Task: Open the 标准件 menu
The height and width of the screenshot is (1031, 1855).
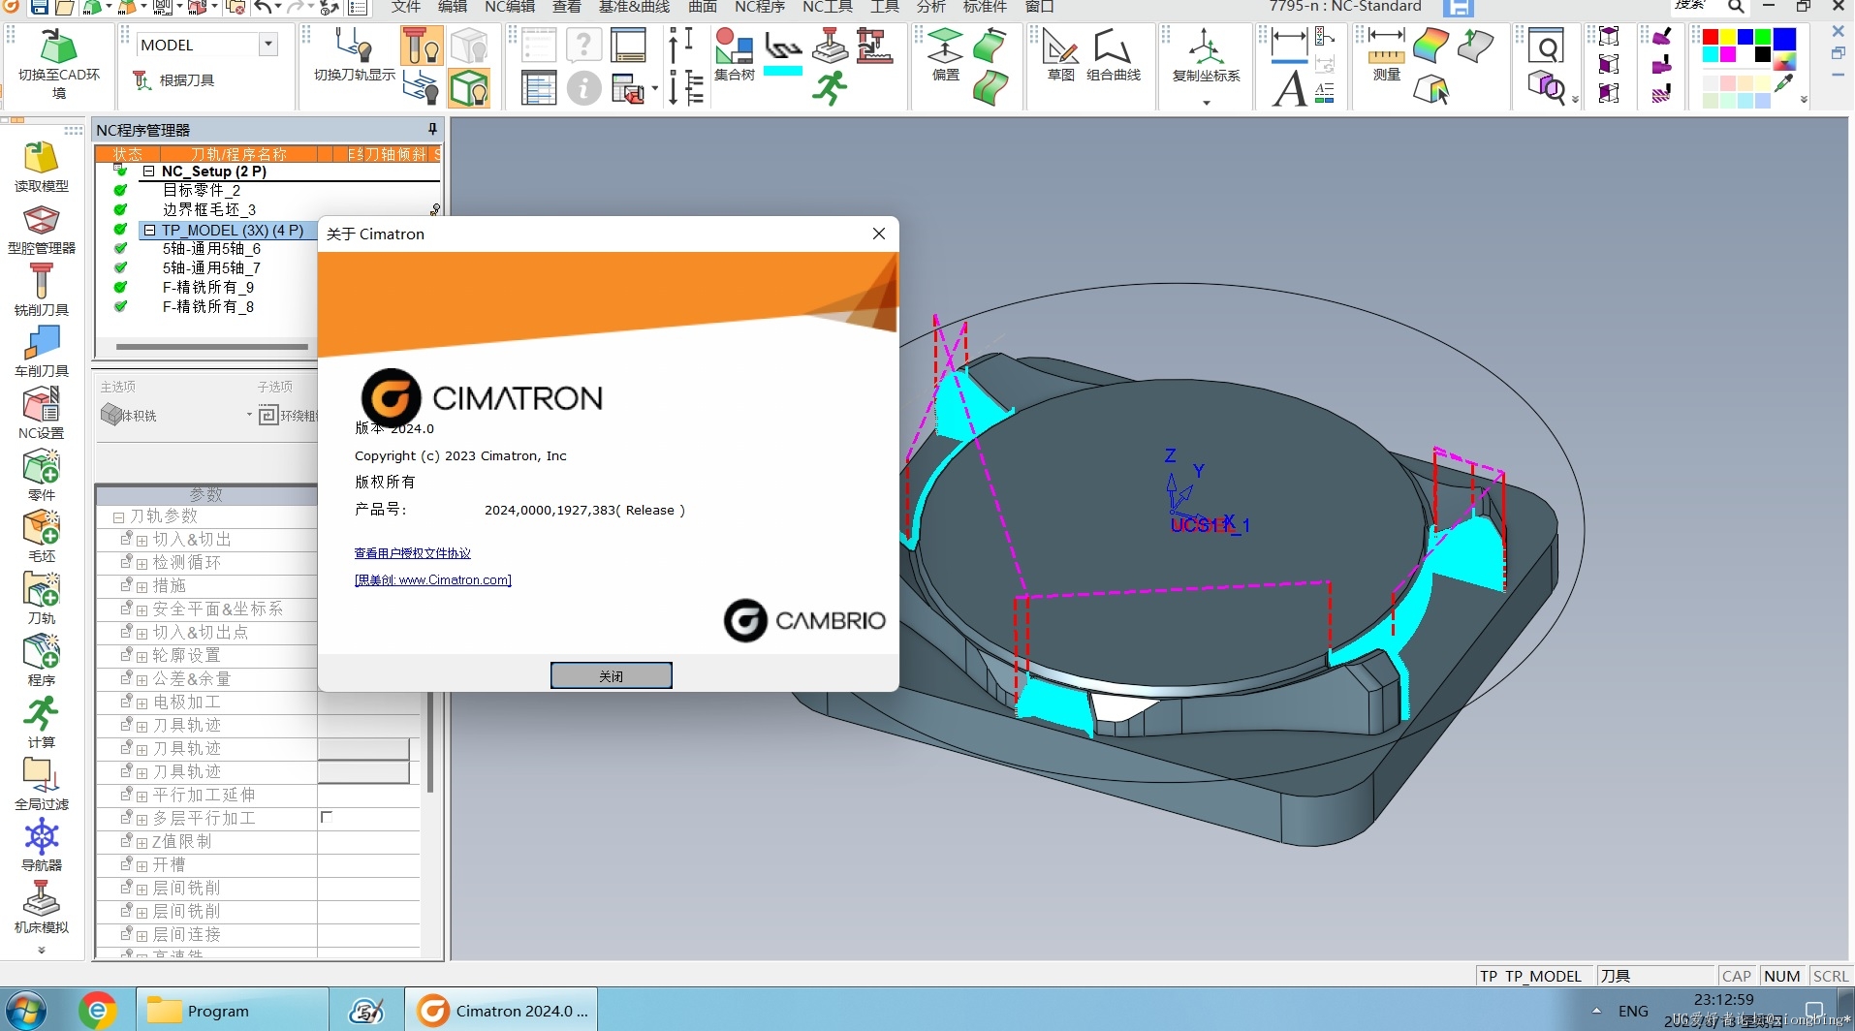Action: tap(985, 7)
